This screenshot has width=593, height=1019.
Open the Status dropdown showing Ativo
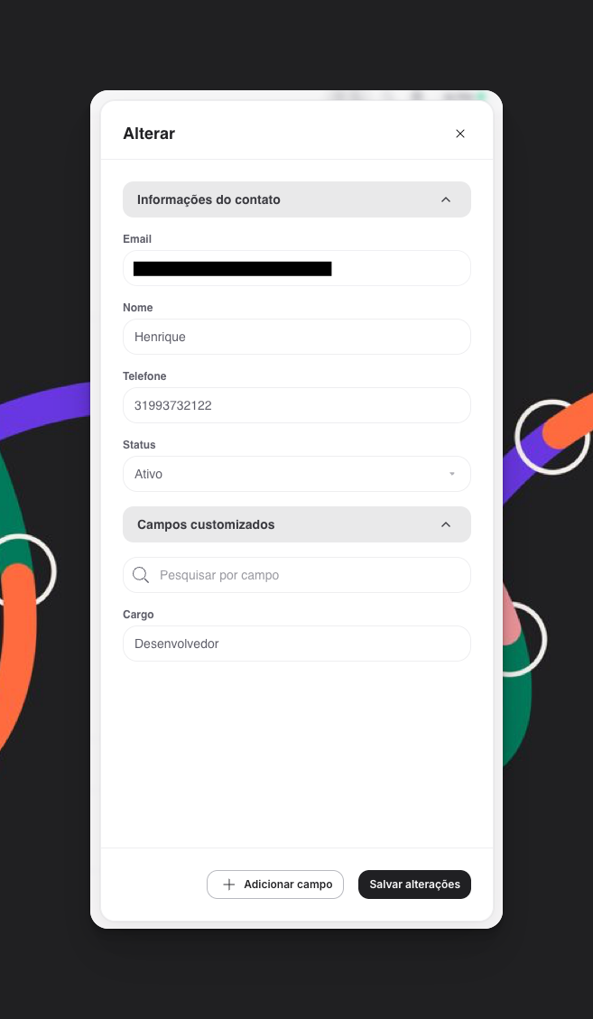click(x=296, y=474)
